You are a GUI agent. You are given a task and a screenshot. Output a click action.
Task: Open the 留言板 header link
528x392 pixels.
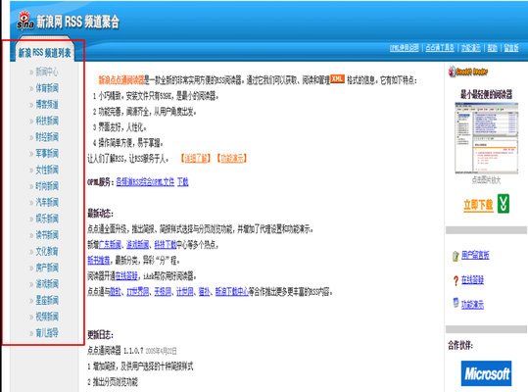click(511, 48)
